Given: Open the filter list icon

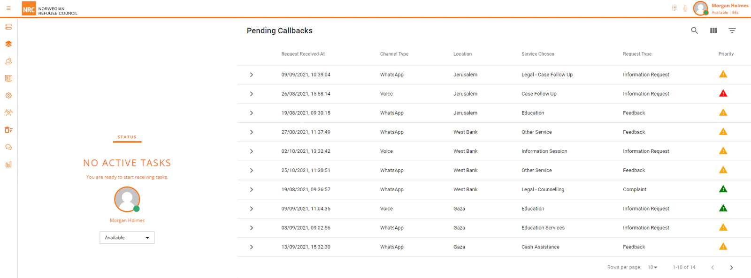Looking at the screenshot, I should [x=732, y=30].
